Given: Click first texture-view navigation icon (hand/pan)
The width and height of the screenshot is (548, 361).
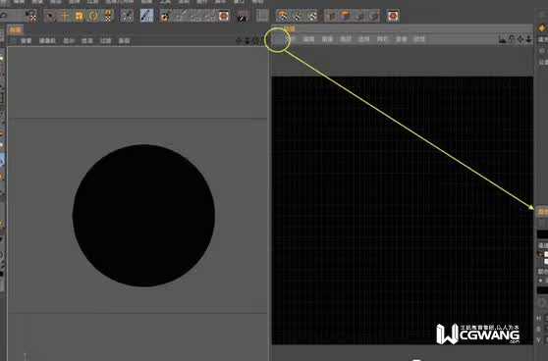Looking at the screenshot, I should (x=503, y=39).
